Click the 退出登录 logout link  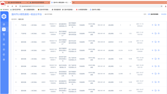coord(164,14)
